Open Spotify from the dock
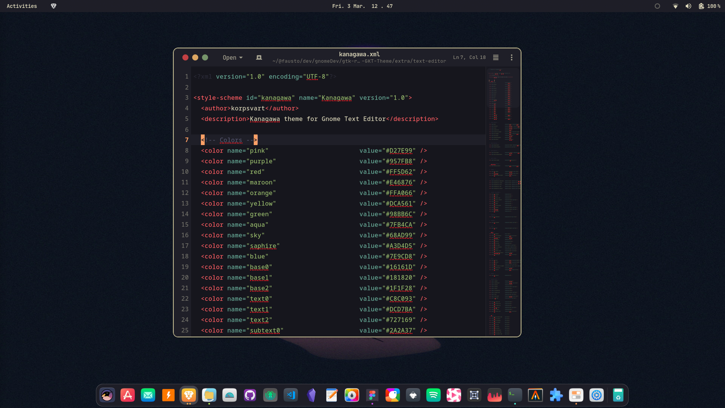Image resolution: width=725 pixels, height=408 pixels. click(x=433, y=395)
